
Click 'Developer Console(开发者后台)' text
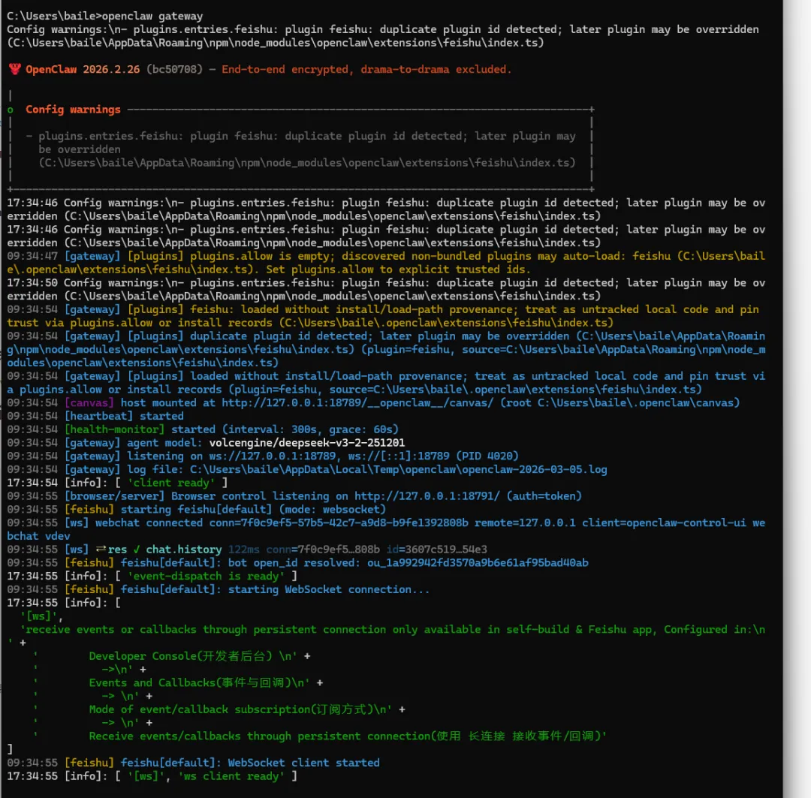(180, 656)
